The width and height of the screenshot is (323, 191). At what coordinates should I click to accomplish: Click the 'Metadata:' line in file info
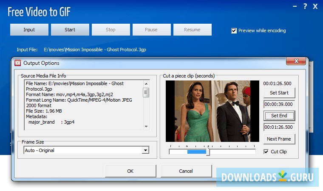pos(37,116)
